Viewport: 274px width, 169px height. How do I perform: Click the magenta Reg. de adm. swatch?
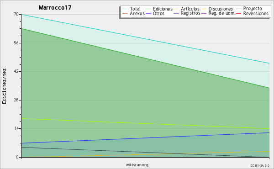tap(204, 13)
